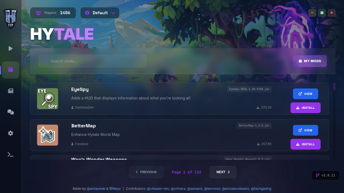Open Settings gear in sidebar
This screenshot has width=344, height=193.
tap(10, 133)
